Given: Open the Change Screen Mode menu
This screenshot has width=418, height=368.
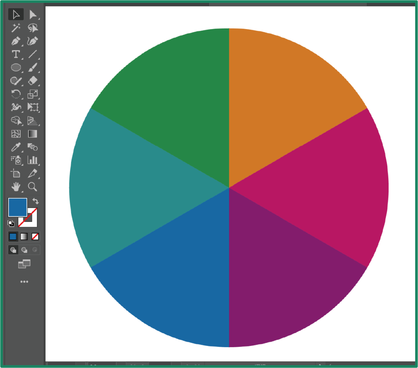Looking at the screenshot, I should 24,264.
